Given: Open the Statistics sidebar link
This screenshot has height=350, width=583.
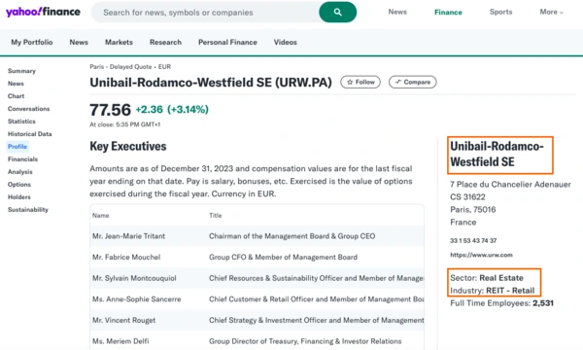Looking at the screenshot, I should (21, 122).
